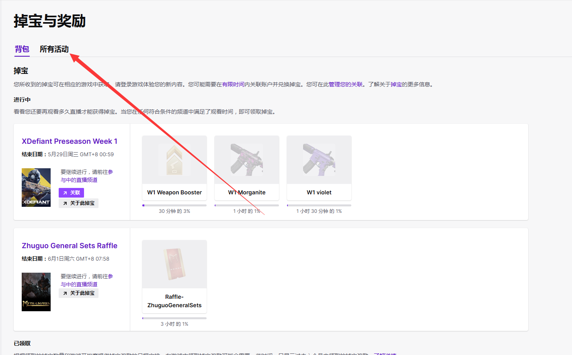Click the arrow icon on Zhuguo 关于此掉宝 button

click(65, 294)
